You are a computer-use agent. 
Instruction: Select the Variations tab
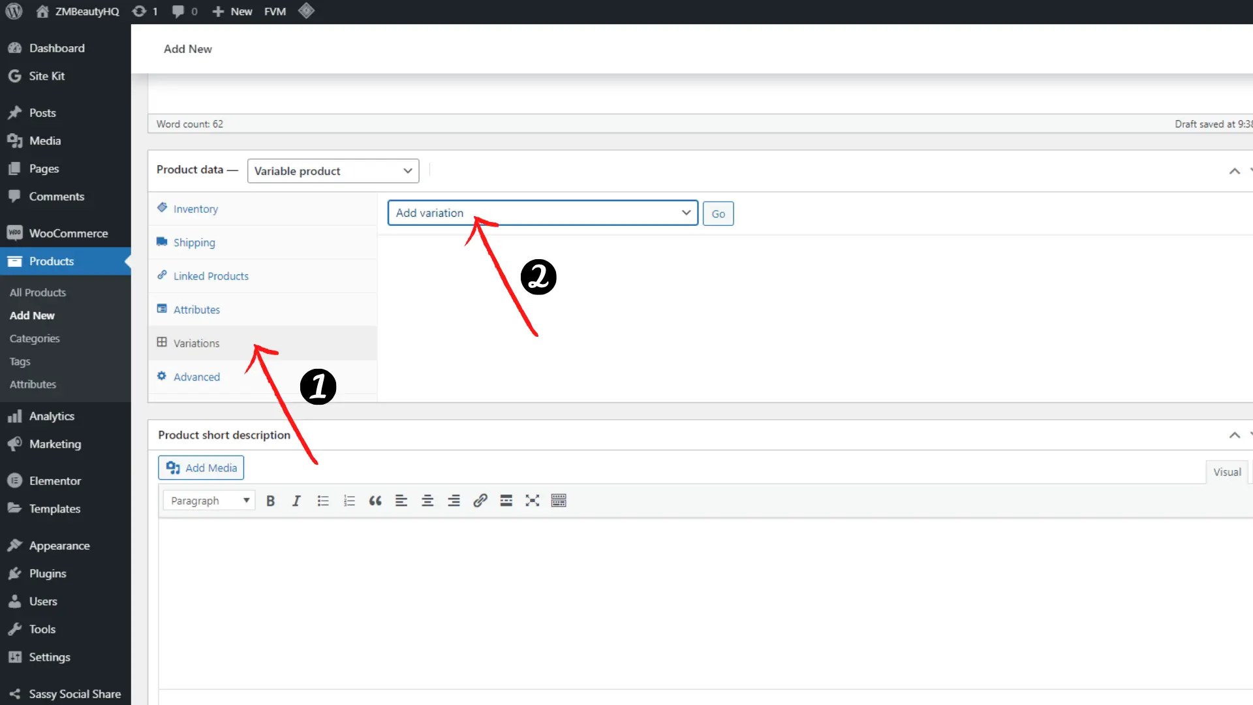[x=263, y=343]
